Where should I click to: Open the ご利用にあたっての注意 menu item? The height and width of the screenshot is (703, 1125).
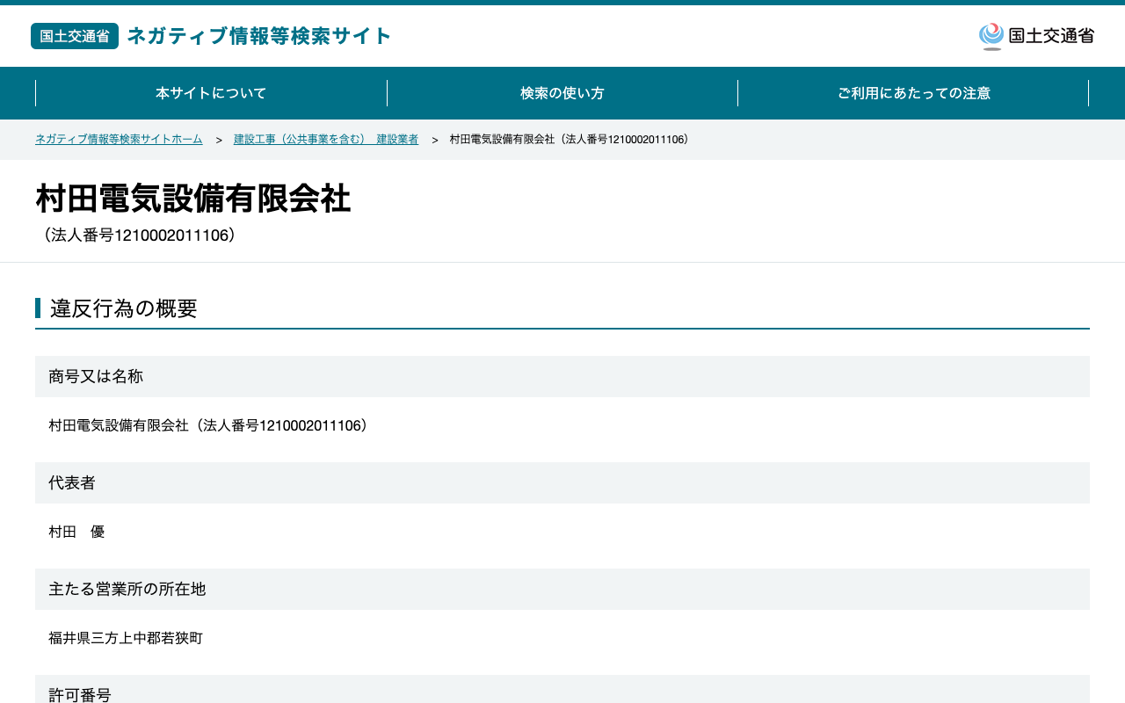point(913,93)
